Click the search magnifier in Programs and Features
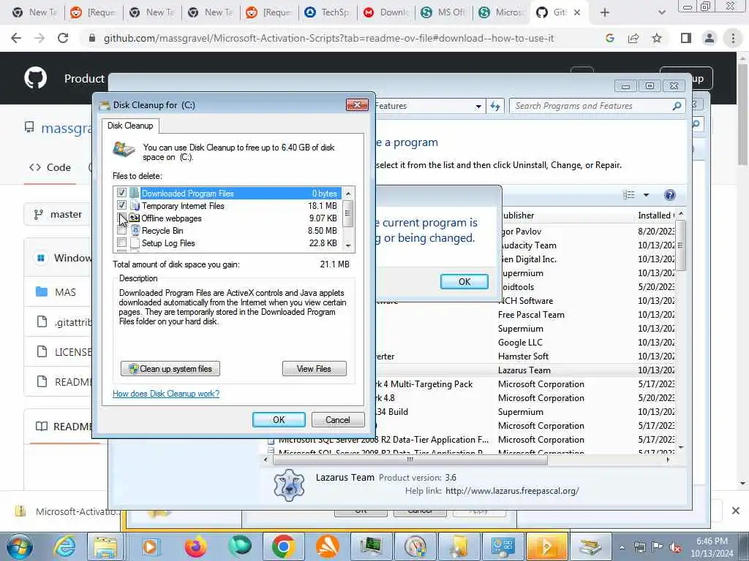This screenshot has height=561, width=749. click(x=677, y=106)
